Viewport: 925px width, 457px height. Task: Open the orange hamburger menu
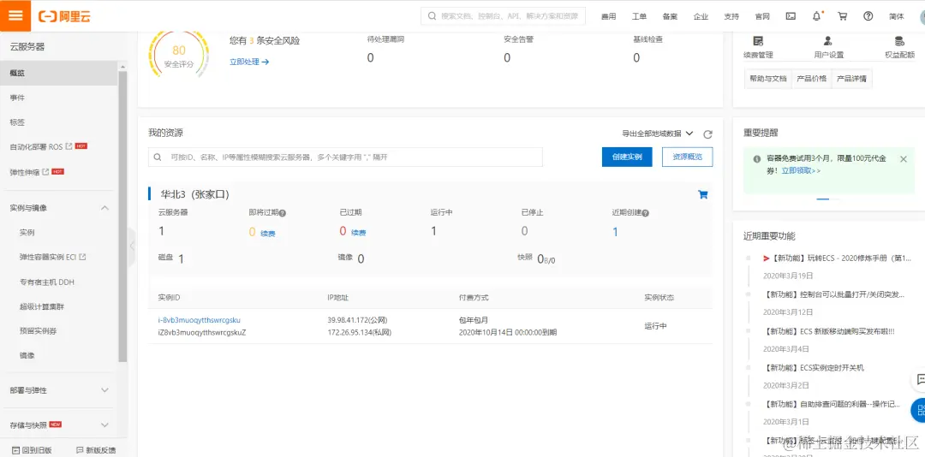click(x=15, y=15)
